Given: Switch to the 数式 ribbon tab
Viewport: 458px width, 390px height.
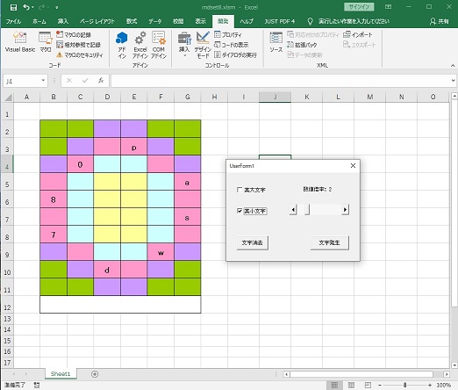Looking at the screenshot, I should 132,21.
